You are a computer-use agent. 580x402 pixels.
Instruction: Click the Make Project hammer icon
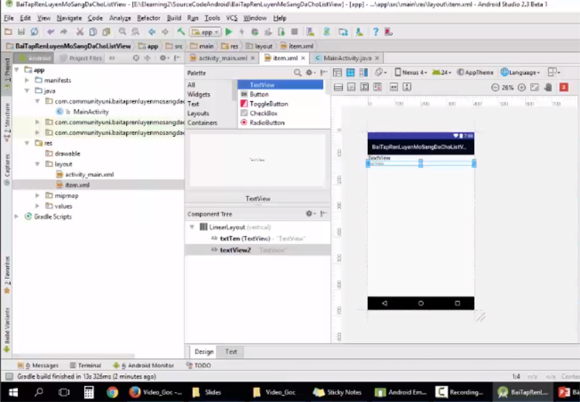(x=181, y=32)
